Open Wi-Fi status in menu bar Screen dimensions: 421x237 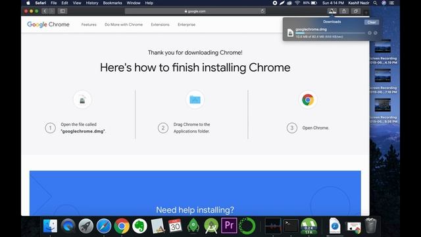297,3
